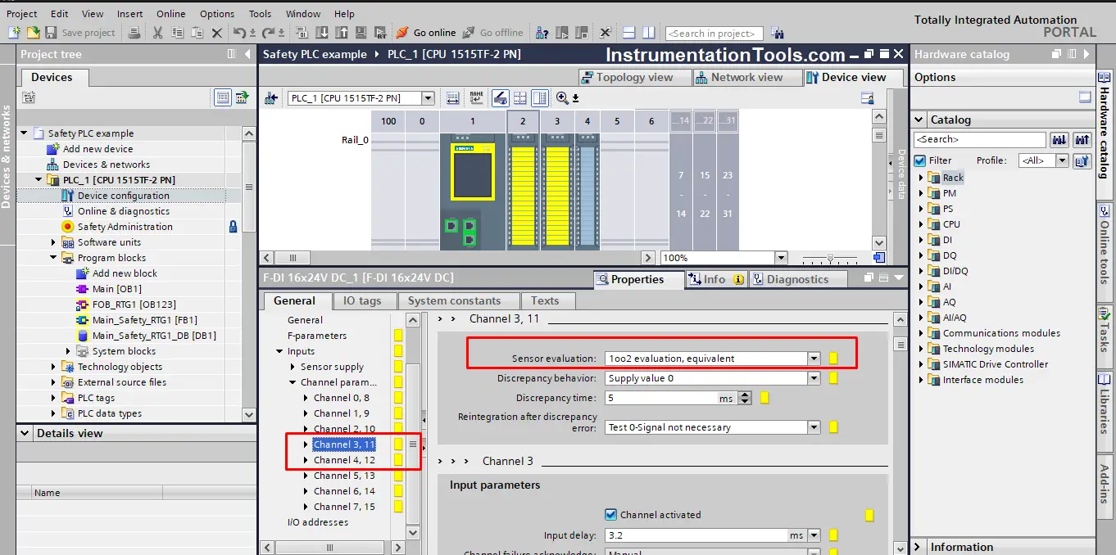Click the Undo arrow icon
Screen dimensions: 1116x555
point(239,33)
